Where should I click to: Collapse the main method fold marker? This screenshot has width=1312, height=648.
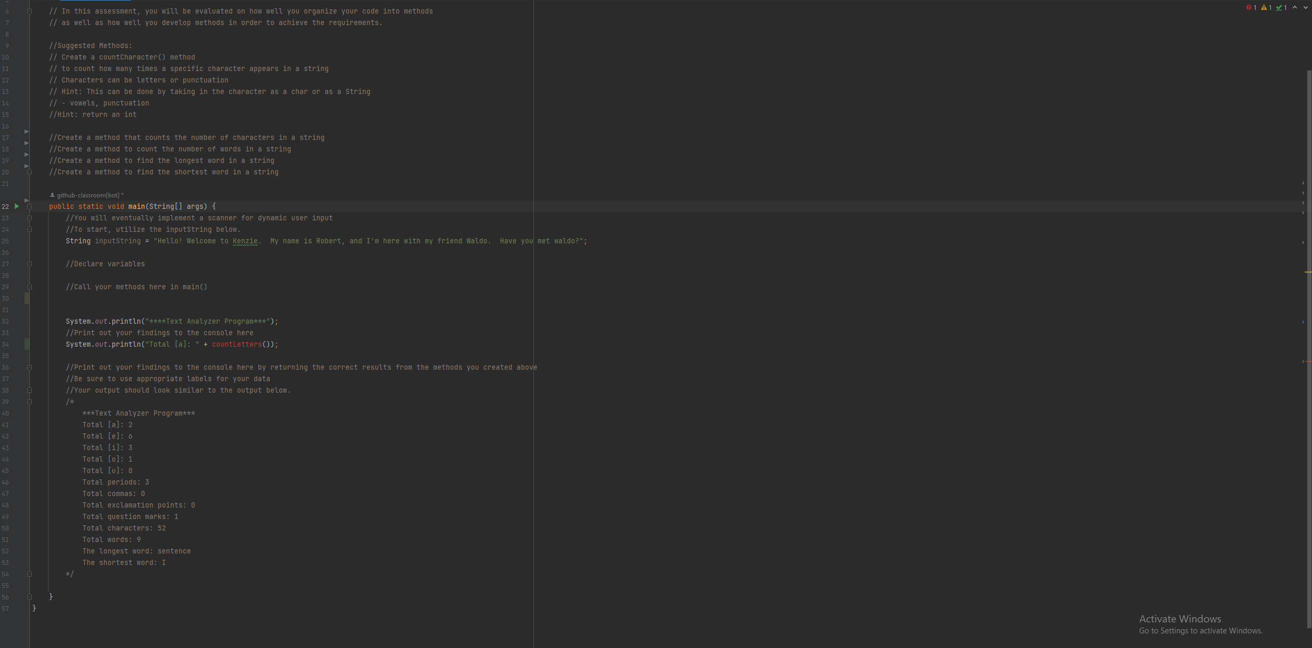click(29, 206)
